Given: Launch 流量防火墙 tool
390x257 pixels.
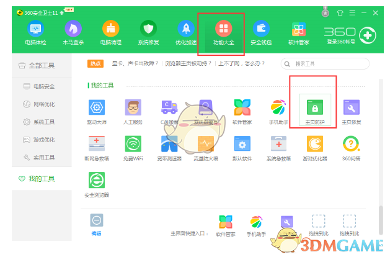Looking at the screenshot, I should point(206,148).
